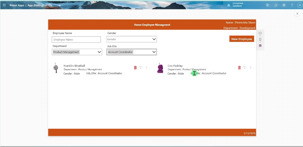View Franklin Wrathall using the eye icon
The height and width of the screenshot is (147, 303).
tap(141, 68)
